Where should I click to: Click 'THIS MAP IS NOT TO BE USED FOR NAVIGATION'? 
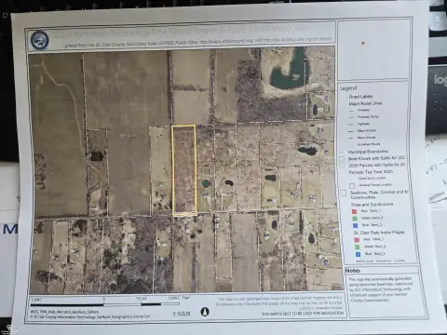pos(303,314)
